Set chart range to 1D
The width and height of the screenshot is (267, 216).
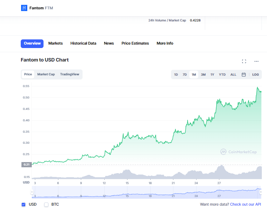[176, 75]
